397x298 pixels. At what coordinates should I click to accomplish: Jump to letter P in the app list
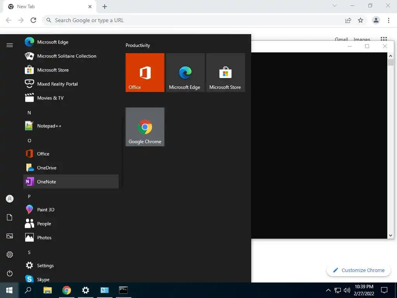29,196
